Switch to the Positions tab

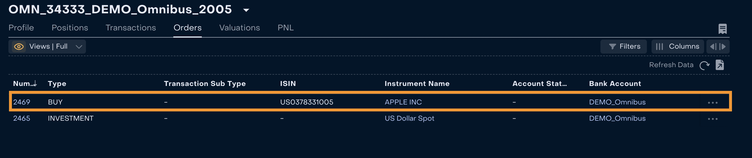point(70,28)
